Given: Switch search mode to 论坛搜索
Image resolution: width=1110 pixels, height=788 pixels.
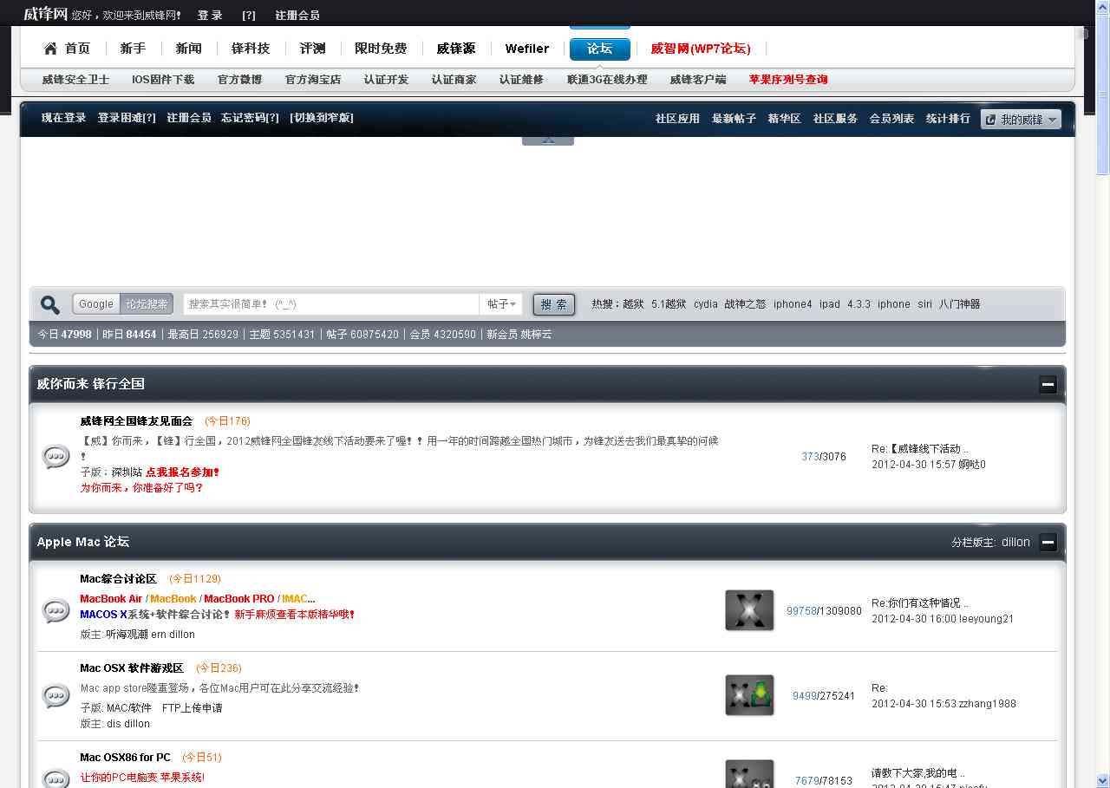Looking at the screenshot, I should 147,304.
